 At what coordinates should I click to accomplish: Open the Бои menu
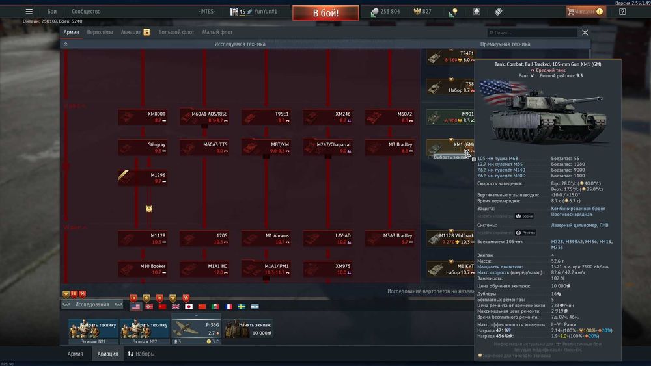(x=52, y=12)
